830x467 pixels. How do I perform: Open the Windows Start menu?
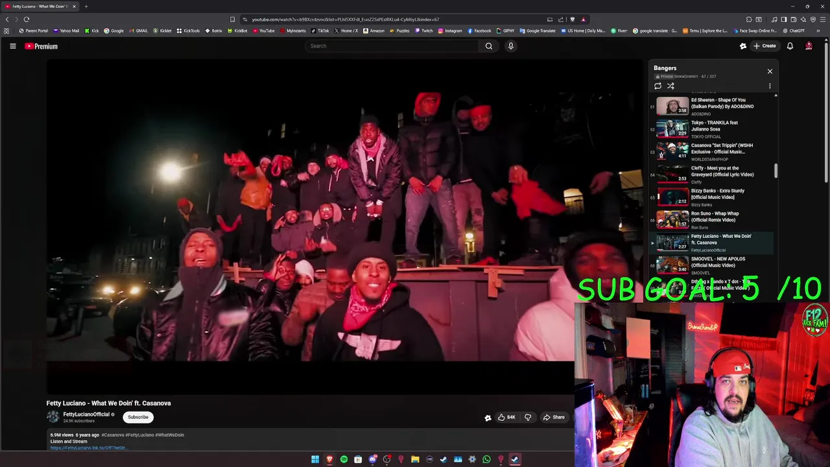tap(315, 459)
